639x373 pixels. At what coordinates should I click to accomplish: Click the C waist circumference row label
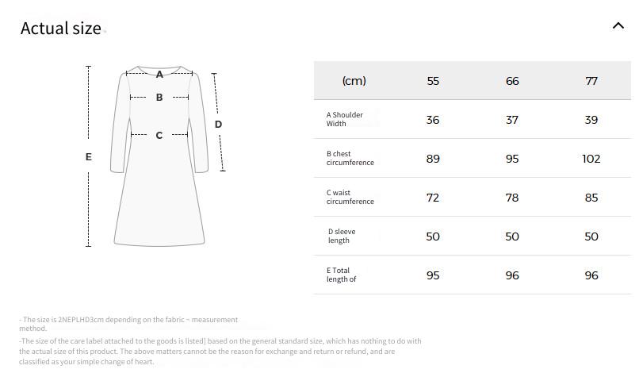click(350, 197)
